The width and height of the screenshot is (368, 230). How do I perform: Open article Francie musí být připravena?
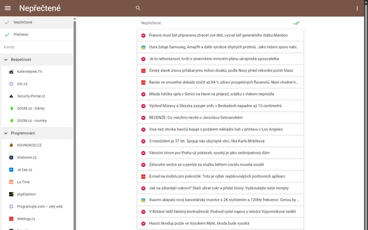pyautogui.click(x=220, y=36)
